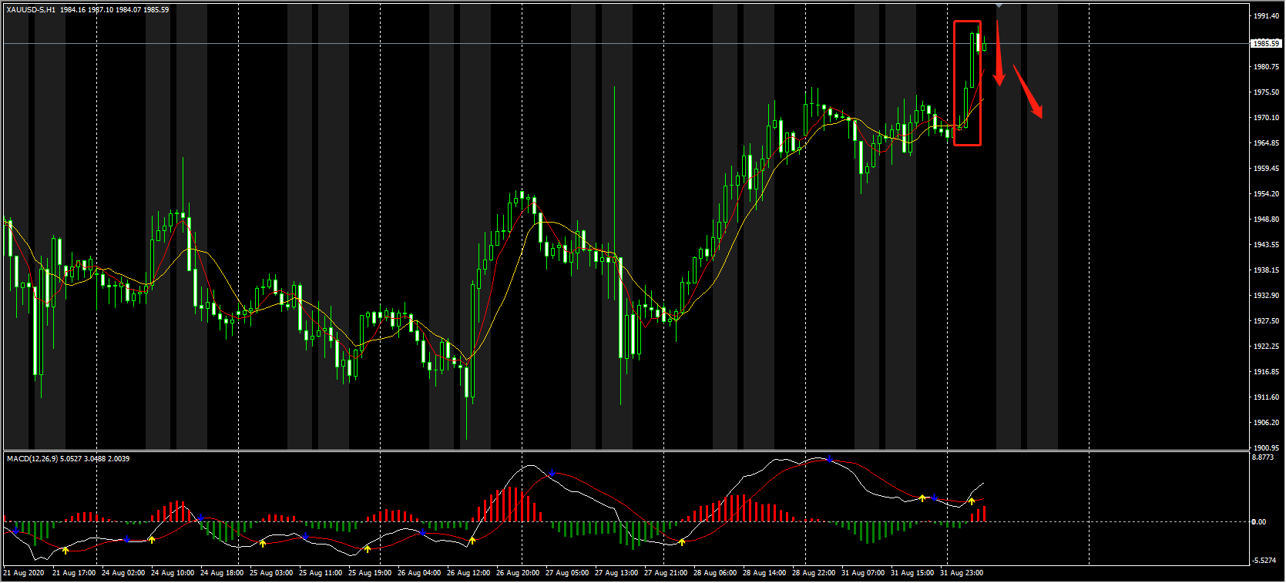Click the 1954.20 price scale label
The height and width of the screenshot is (583, 1286).
point(1266,194)
